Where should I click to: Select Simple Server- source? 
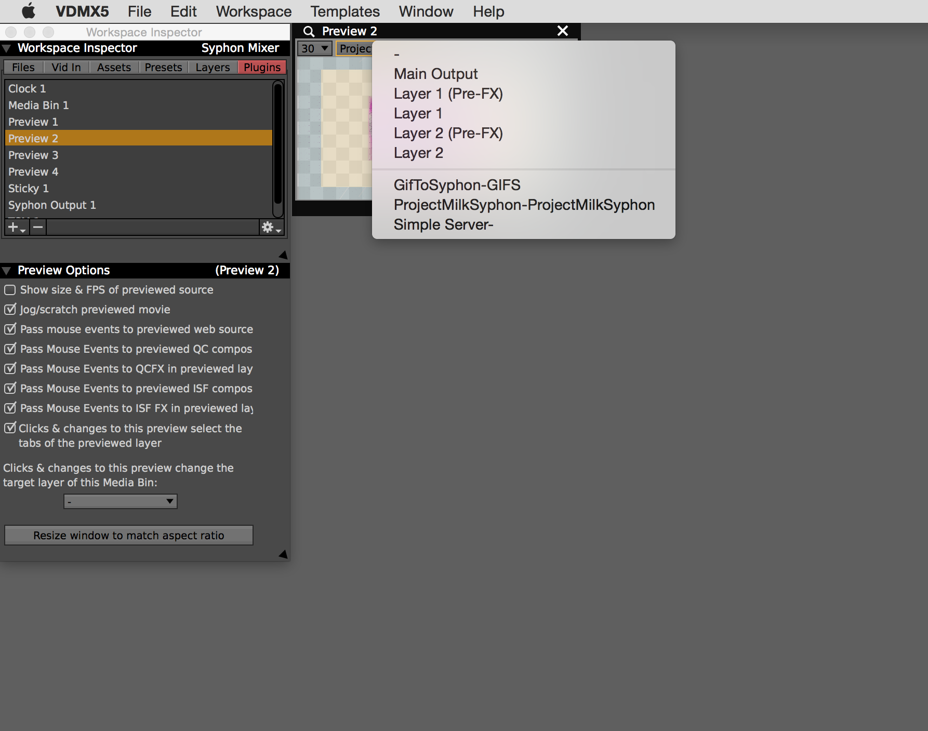[524, 224]
